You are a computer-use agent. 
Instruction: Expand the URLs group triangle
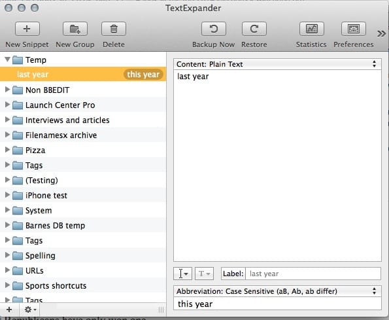[7, 270]
